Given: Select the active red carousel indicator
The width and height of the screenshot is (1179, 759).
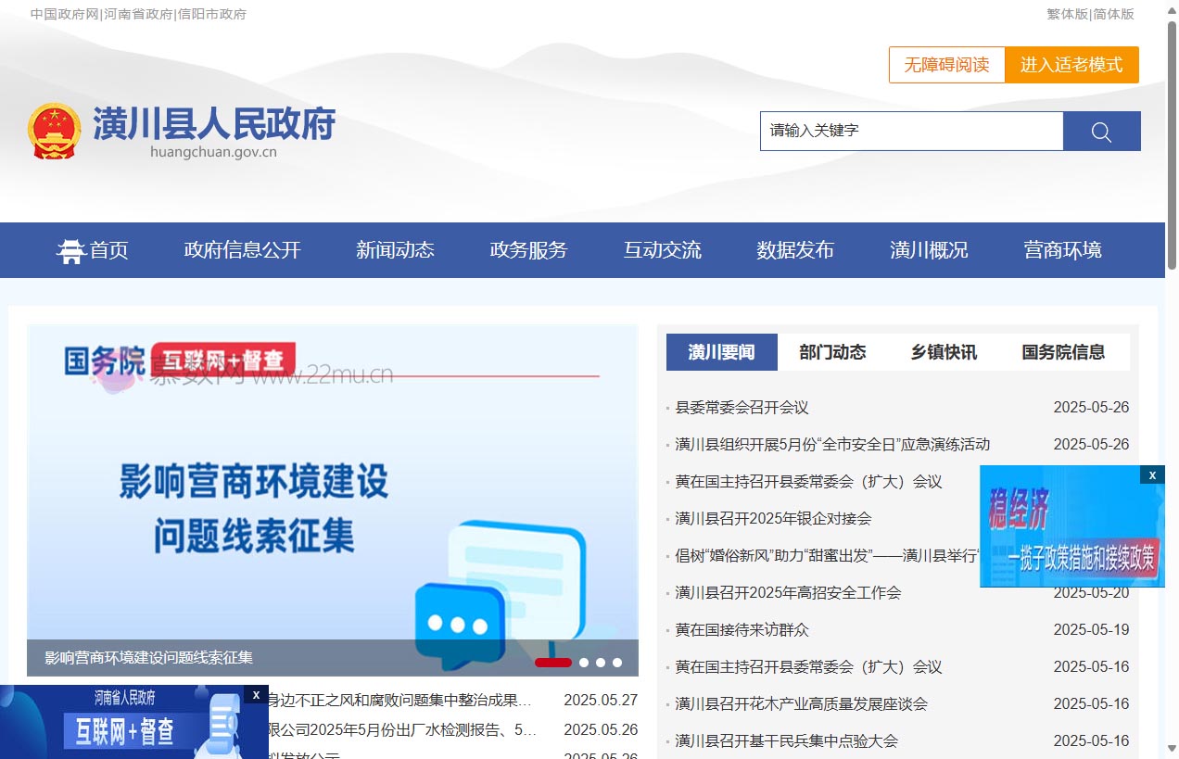Looking at the screenshot, I should [x=553, y=663].
